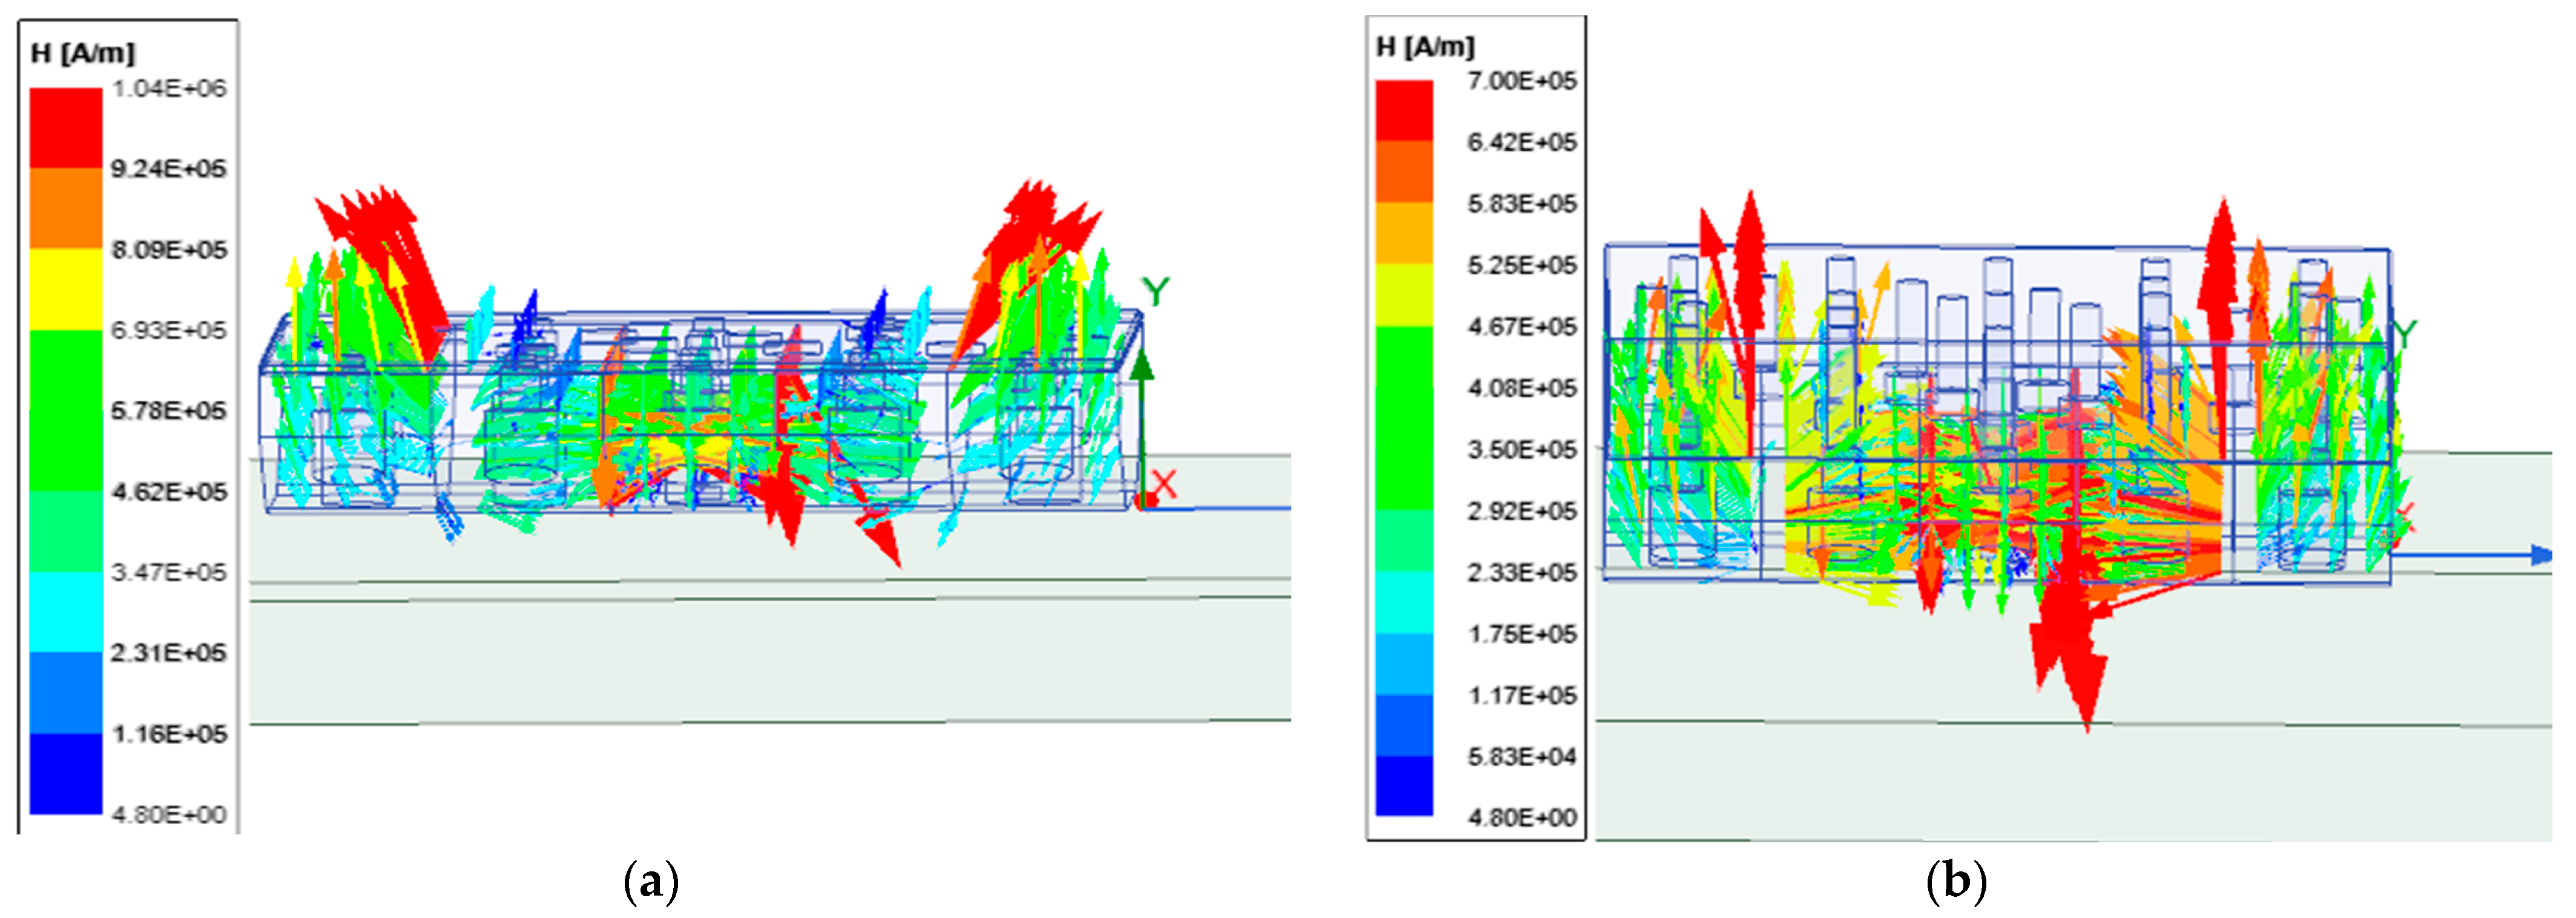
Task: Click the red swatch in left legend
Action: point(65,127)
